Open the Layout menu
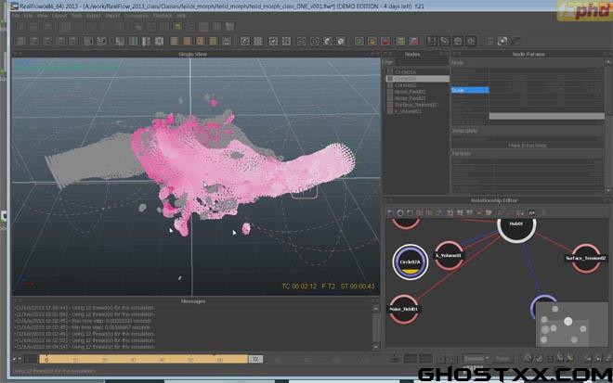Image resolution: width=613 pixels, height=383 pixels. click(x=59, y=16)
